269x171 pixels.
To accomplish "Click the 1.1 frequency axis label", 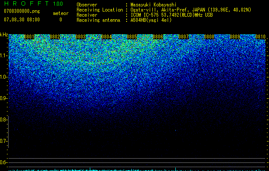I will tap(4, 56).
